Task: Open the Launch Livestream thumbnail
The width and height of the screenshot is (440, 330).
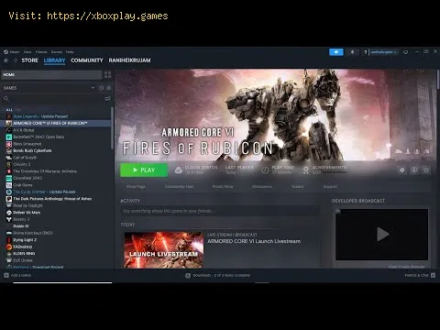Action: 164,250
